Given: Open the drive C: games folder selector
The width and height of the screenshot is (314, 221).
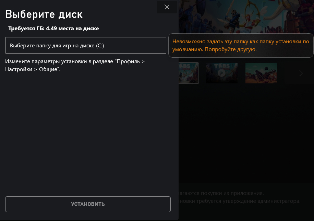Looking at the screenshot, I should pos(86,45).
